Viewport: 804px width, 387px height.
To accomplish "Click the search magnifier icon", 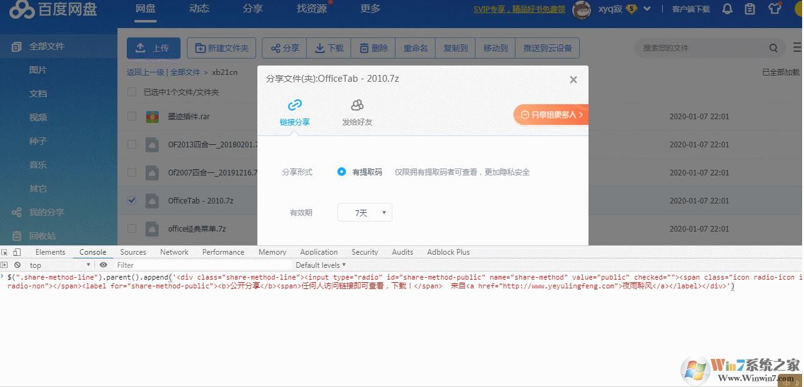I will tap(773, 47).
